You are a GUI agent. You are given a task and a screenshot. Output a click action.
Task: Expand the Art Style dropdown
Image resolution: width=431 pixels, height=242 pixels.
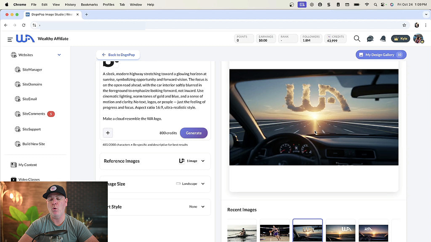click(202, 207)
